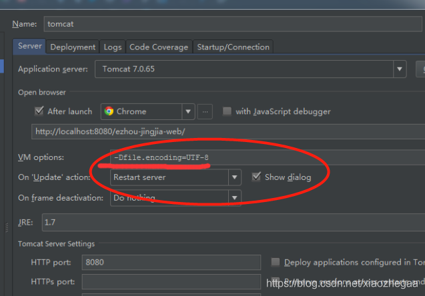This screenshot has height=296, width=425.
Task: Click the Application server label
Action: 53,69
